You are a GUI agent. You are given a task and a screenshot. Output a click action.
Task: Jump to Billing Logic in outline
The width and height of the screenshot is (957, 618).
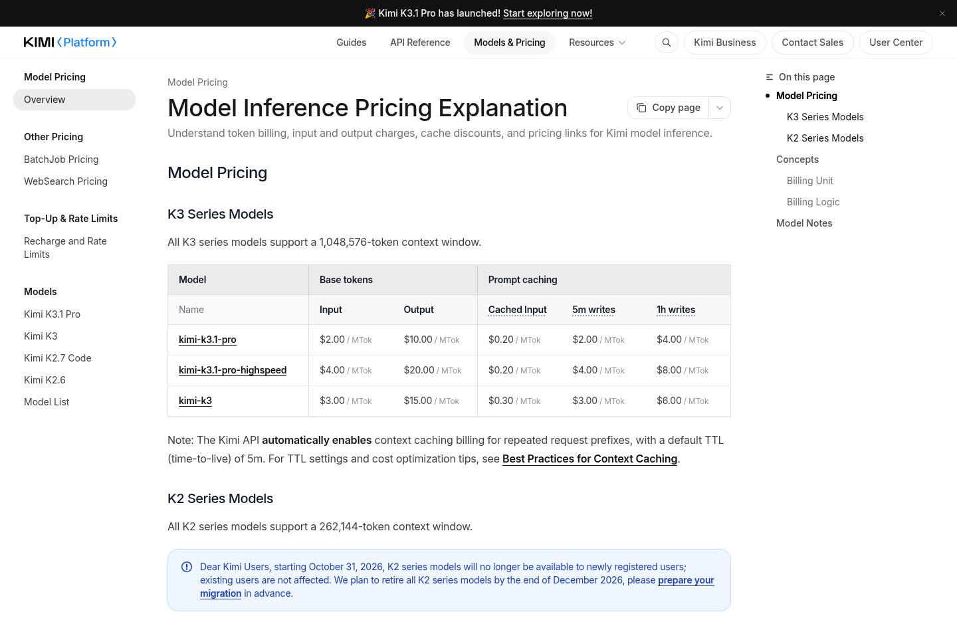813,202
